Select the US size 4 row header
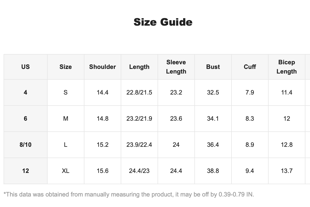The width and height of the screenshot is (310, 207). click(x=26, y=92)
